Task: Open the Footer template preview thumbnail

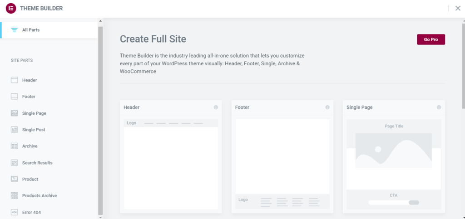Action: click(282, 164)
